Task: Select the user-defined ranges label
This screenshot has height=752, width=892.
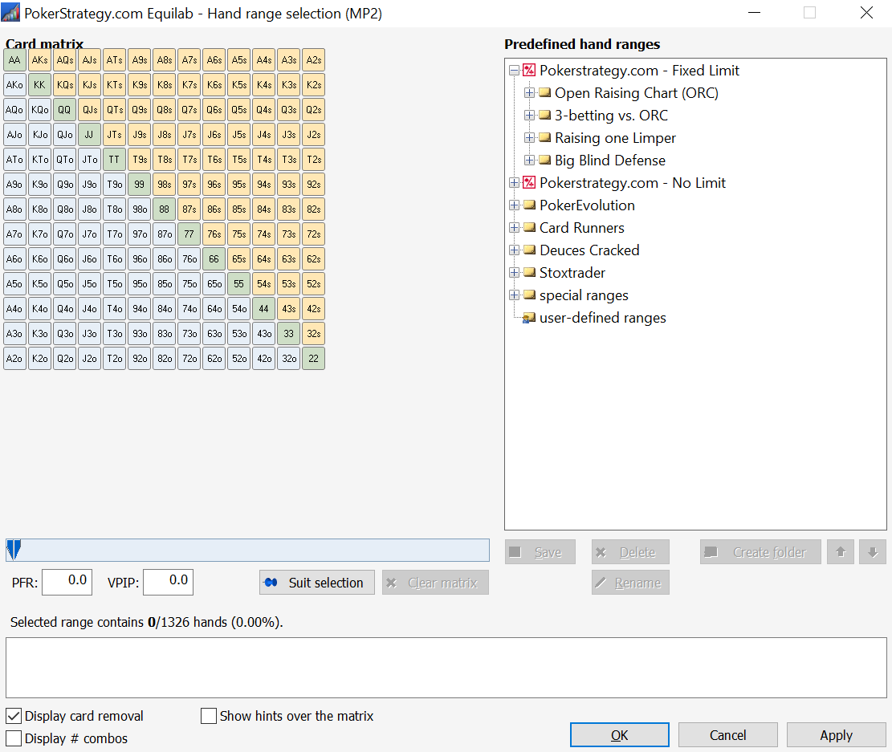Action: (x=602, y=318)
